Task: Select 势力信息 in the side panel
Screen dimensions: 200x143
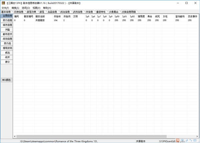Action: [7, 20]
